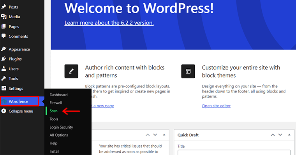Screen dimensions: 296x155
Task: Open Install in the Wordfence submenu
Action: (55, 151)
